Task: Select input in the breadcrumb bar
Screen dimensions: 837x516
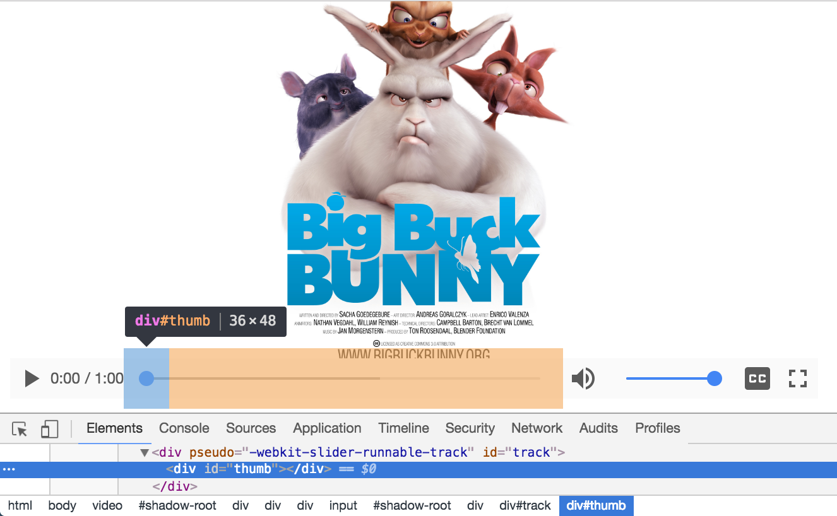Action: pos(343,505)
